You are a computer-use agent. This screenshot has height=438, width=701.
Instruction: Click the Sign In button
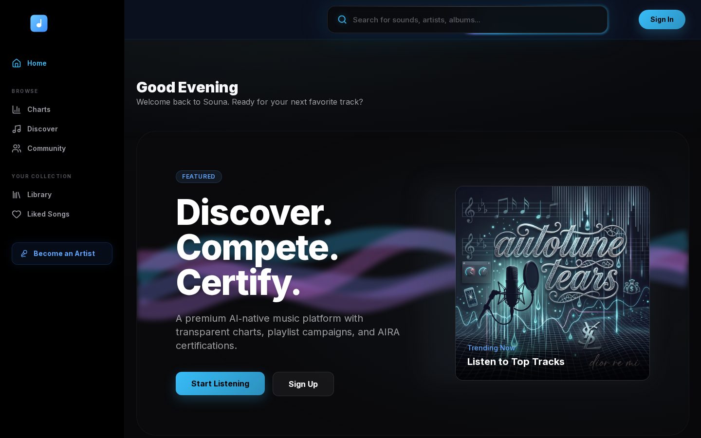tap(662, 19)
